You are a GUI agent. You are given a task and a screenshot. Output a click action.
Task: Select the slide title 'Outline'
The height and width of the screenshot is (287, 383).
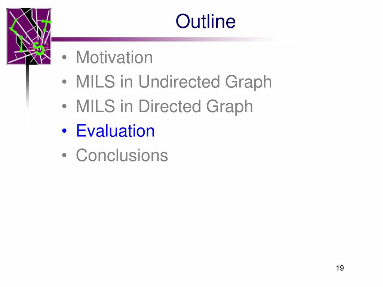point(206,21)
